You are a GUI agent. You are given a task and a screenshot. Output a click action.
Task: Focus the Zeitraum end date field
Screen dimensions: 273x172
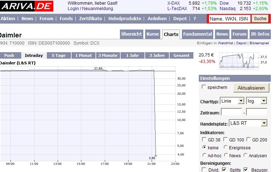257,112
